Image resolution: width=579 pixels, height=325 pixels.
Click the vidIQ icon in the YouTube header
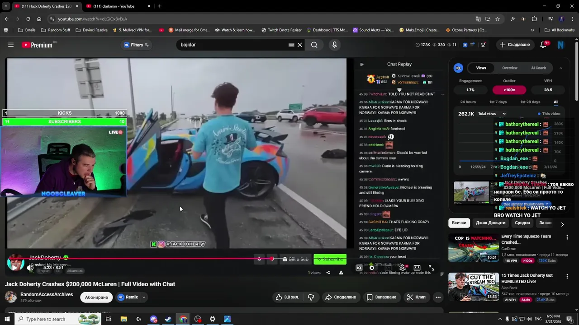[465, 45]
